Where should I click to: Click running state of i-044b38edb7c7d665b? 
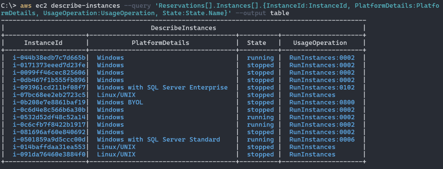tap(260, 58)
